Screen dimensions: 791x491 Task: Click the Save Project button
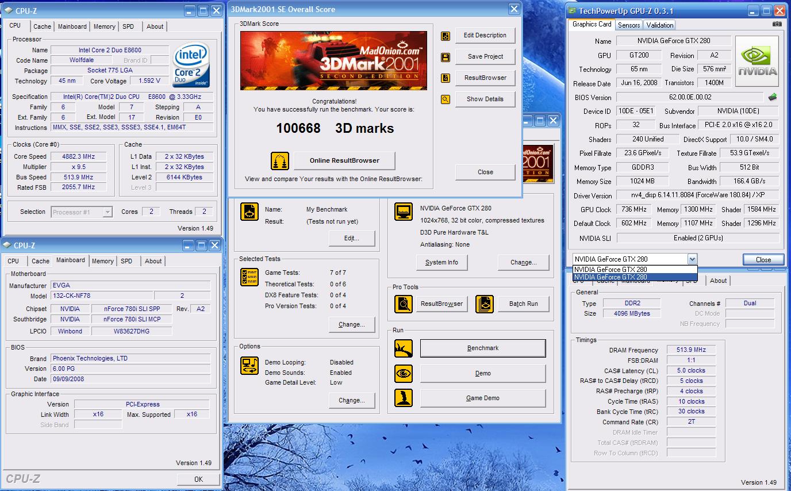click(485, 57)
